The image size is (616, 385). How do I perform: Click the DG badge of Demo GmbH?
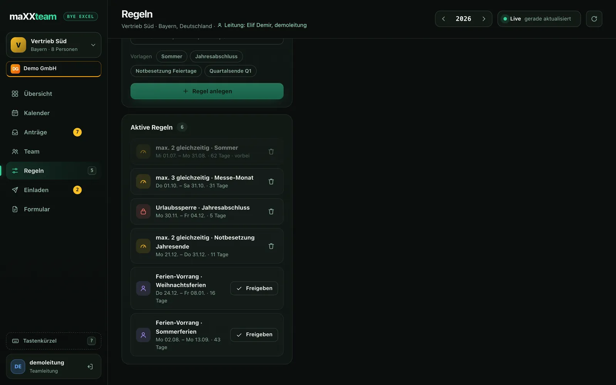tap(15, 69)
